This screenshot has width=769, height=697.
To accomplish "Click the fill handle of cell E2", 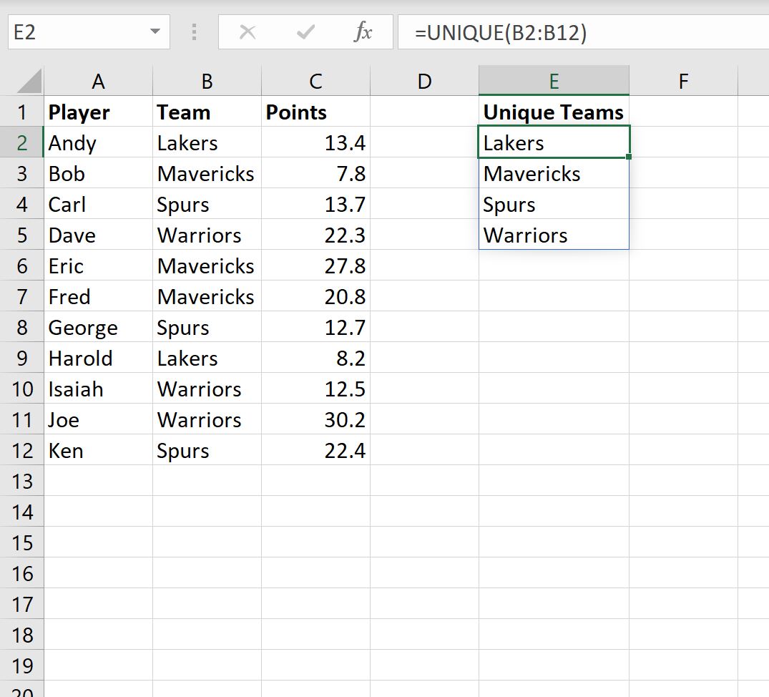I will [629, 157].
